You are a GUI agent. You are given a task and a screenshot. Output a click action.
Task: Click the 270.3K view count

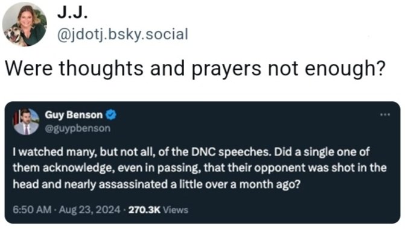tap(144, 210)
